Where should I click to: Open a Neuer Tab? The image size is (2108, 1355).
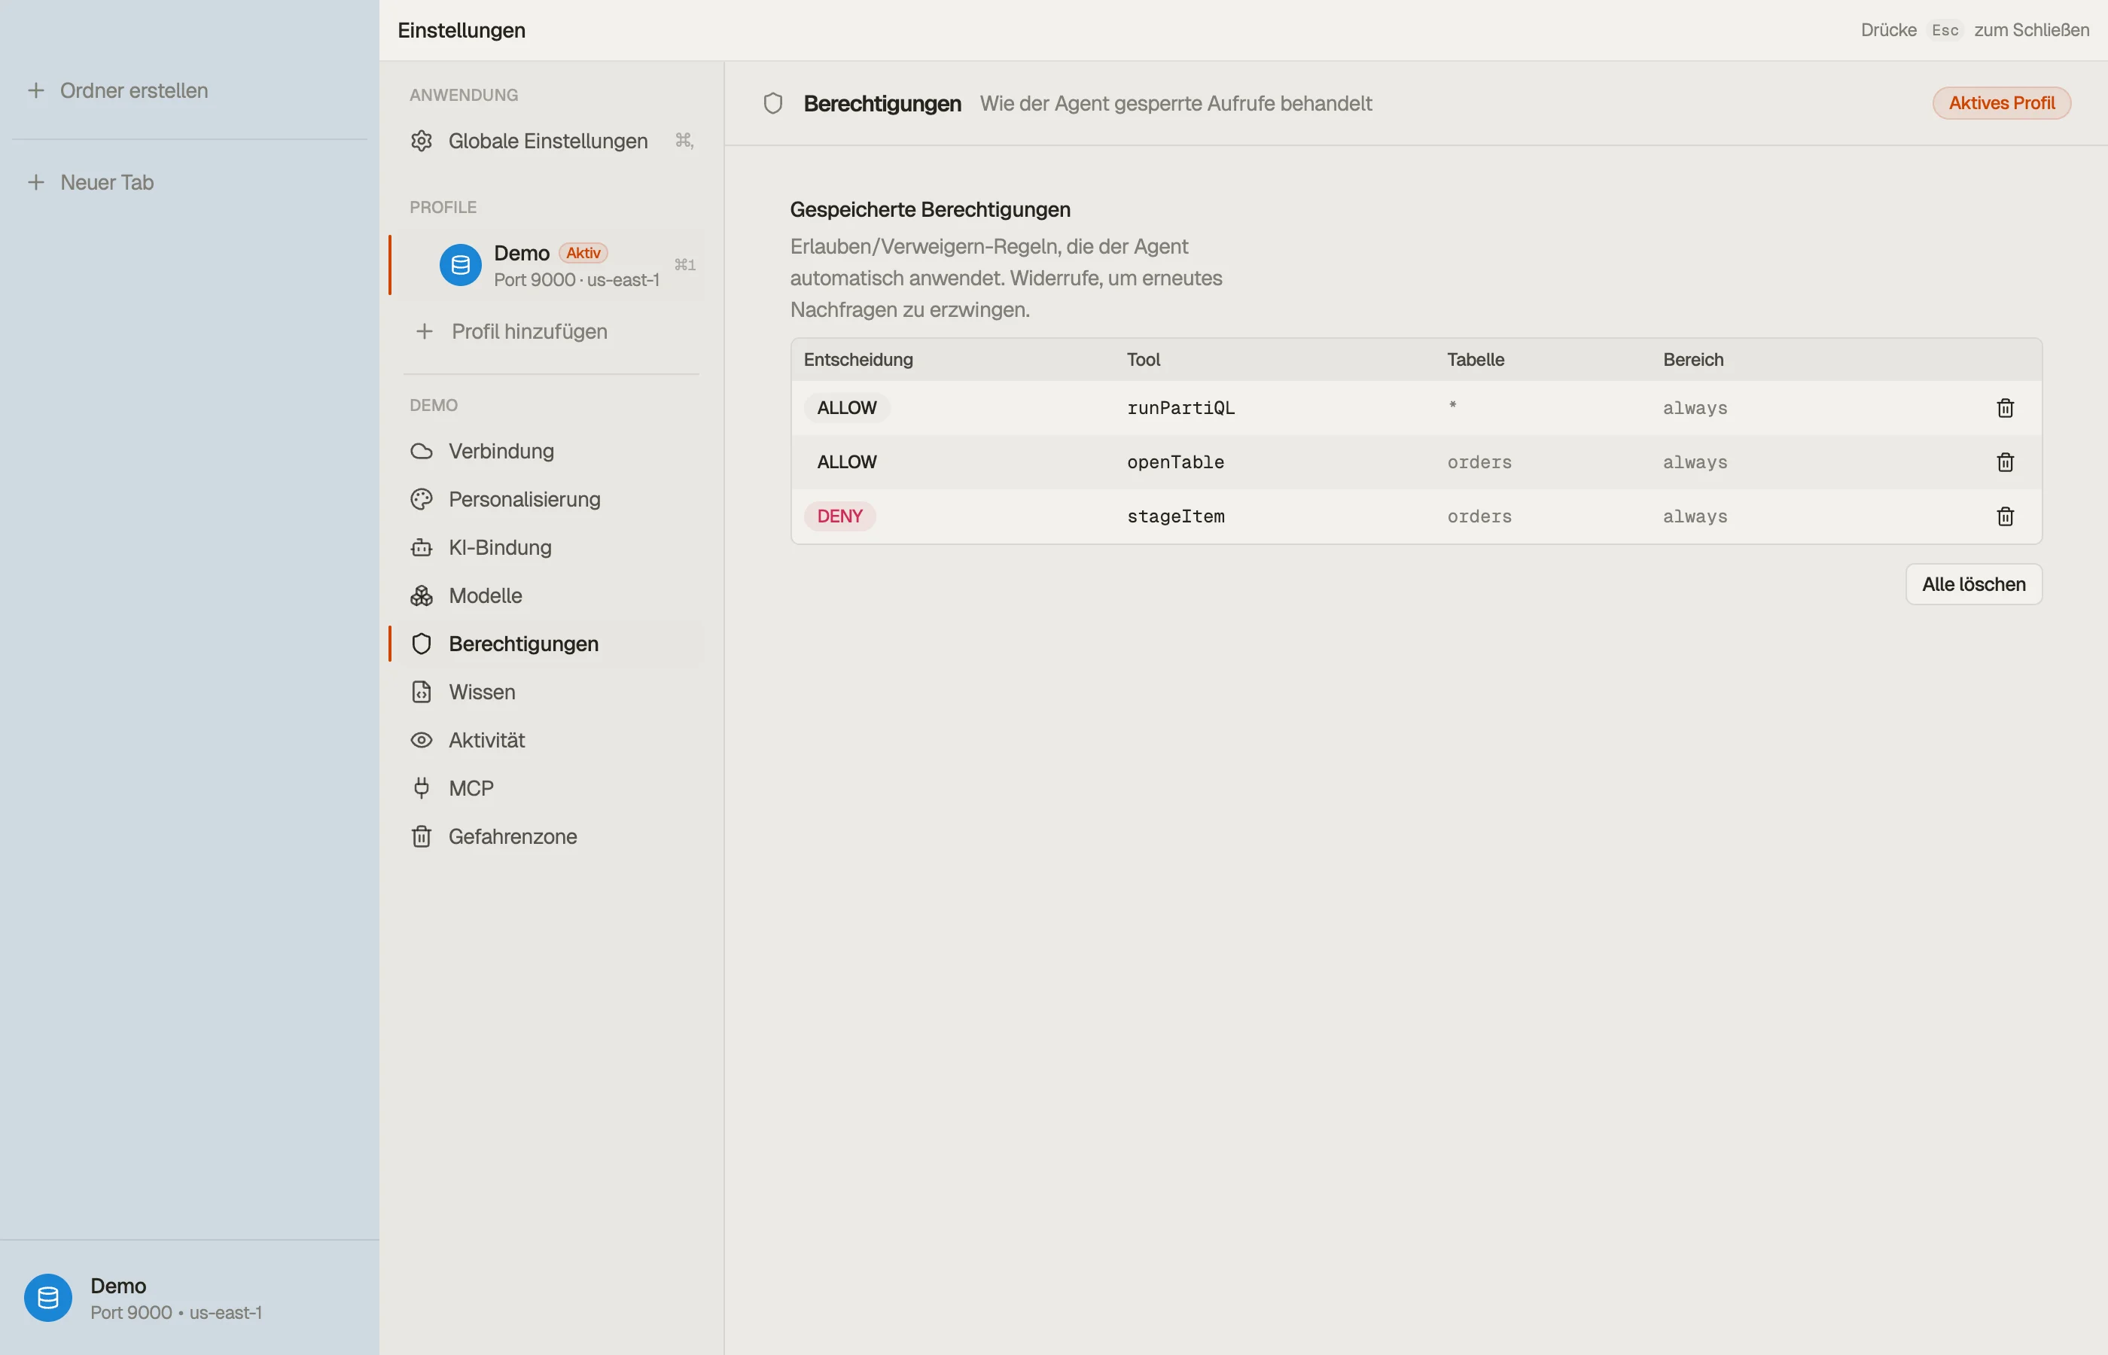[106, 182]
